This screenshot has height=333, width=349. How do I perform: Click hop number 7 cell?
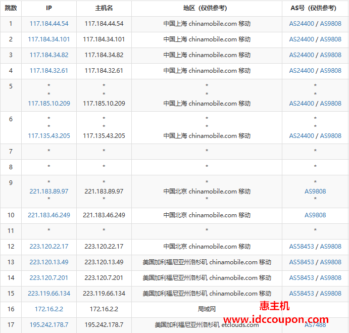pos(11,152)
